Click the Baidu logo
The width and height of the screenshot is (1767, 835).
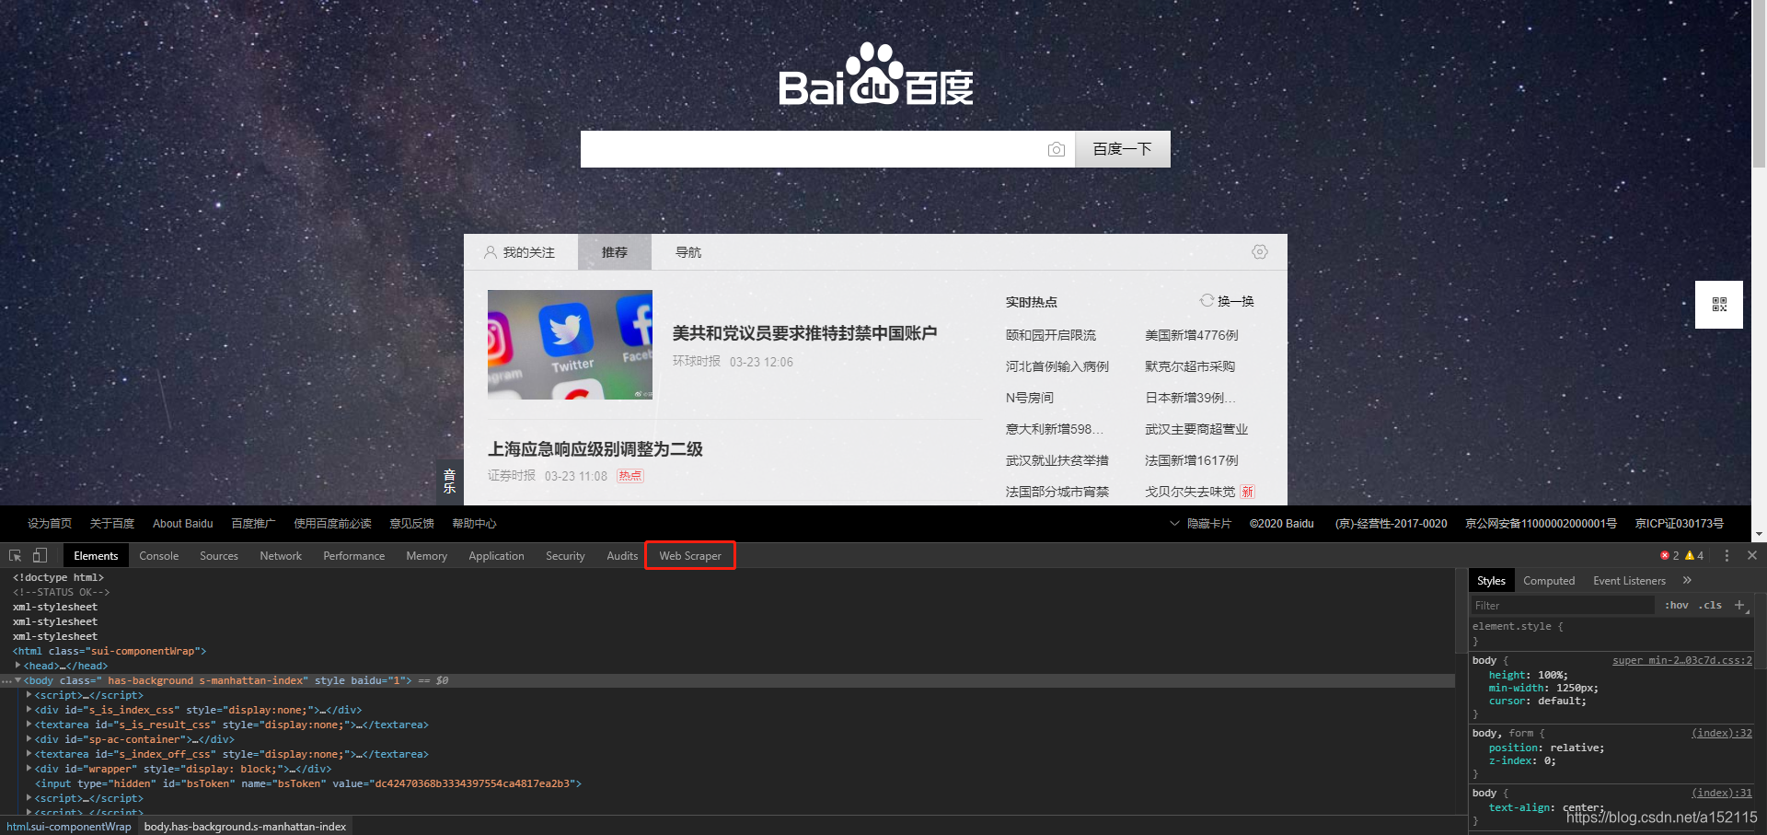[876, 75]
